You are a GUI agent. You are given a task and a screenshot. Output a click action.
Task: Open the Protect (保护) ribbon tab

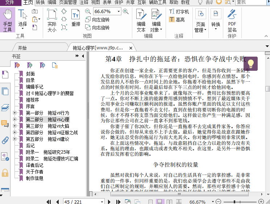pos(119,2)
